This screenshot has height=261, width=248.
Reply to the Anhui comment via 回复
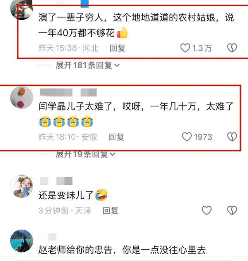(116, 137)
